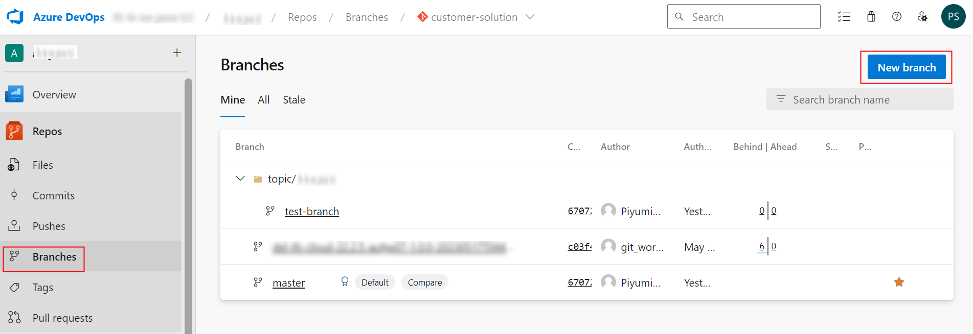Screen dimensions: 973x334
Task: Open the Help question mark icon
Action: tap(897, 17)
